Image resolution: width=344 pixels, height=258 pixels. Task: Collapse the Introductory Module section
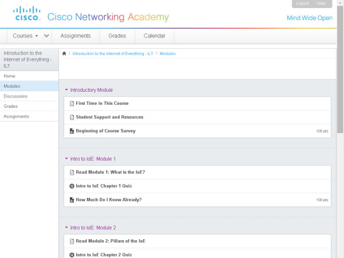pyautogui.click(x=67, y=90)
